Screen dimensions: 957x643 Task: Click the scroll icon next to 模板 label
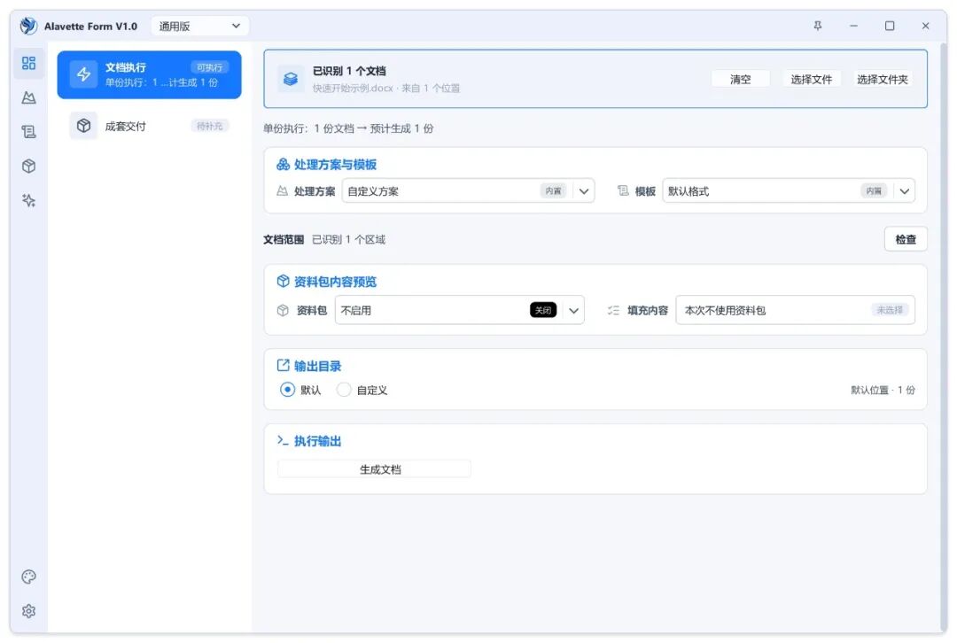pyautogui.click(x=623, y=191)
